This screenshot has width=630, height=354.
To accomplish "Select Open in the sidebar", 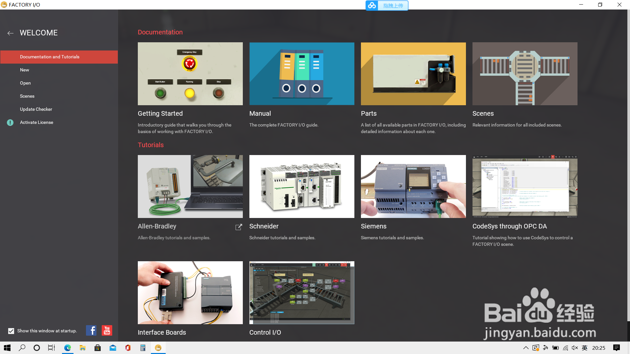I will tap(59, 83).
